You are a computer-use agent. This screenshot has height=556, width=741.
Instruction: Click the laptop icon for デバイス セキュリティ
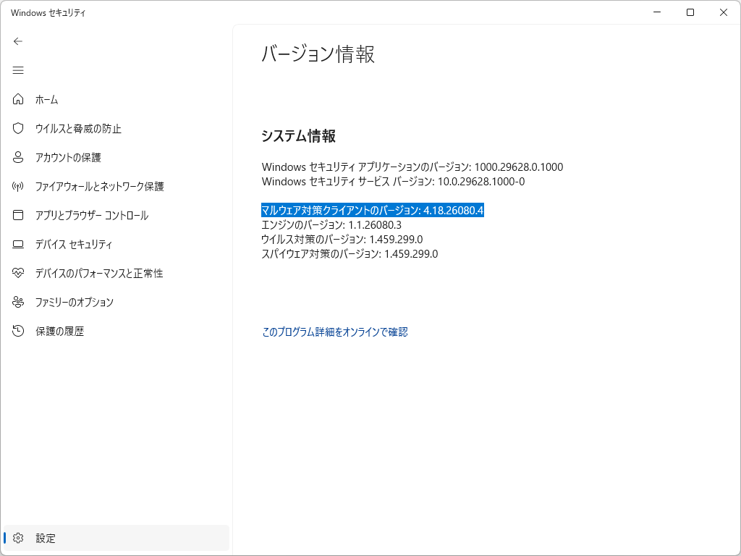click(x=18, y=245)
